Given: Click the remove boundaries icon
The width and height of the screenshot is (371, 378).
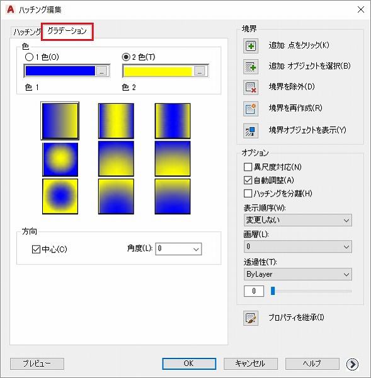Looking at the screenshot, I should 251,88.
